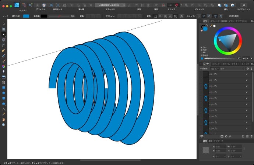Choose the Artistic Text tool
Image resolution: width=254 pixels, height=165 pixels.
click(4, 109)
